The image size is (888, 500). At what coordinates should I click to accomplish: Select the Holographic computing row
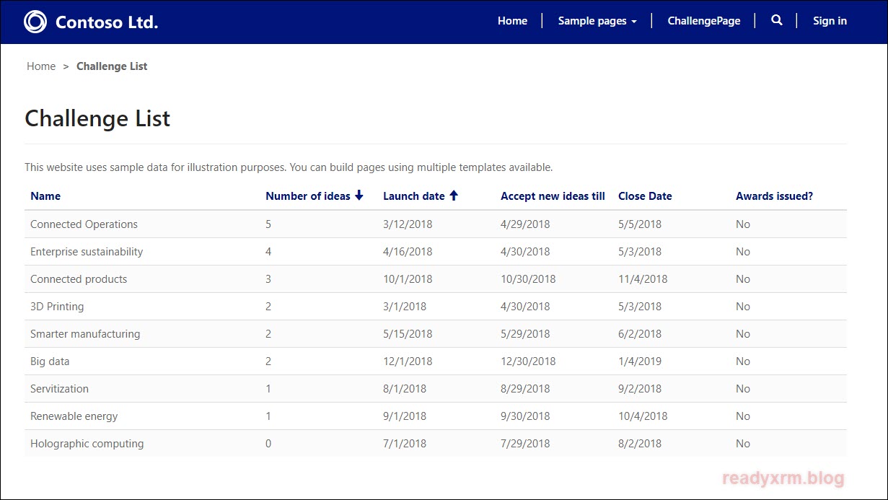[x=87, y=444]
